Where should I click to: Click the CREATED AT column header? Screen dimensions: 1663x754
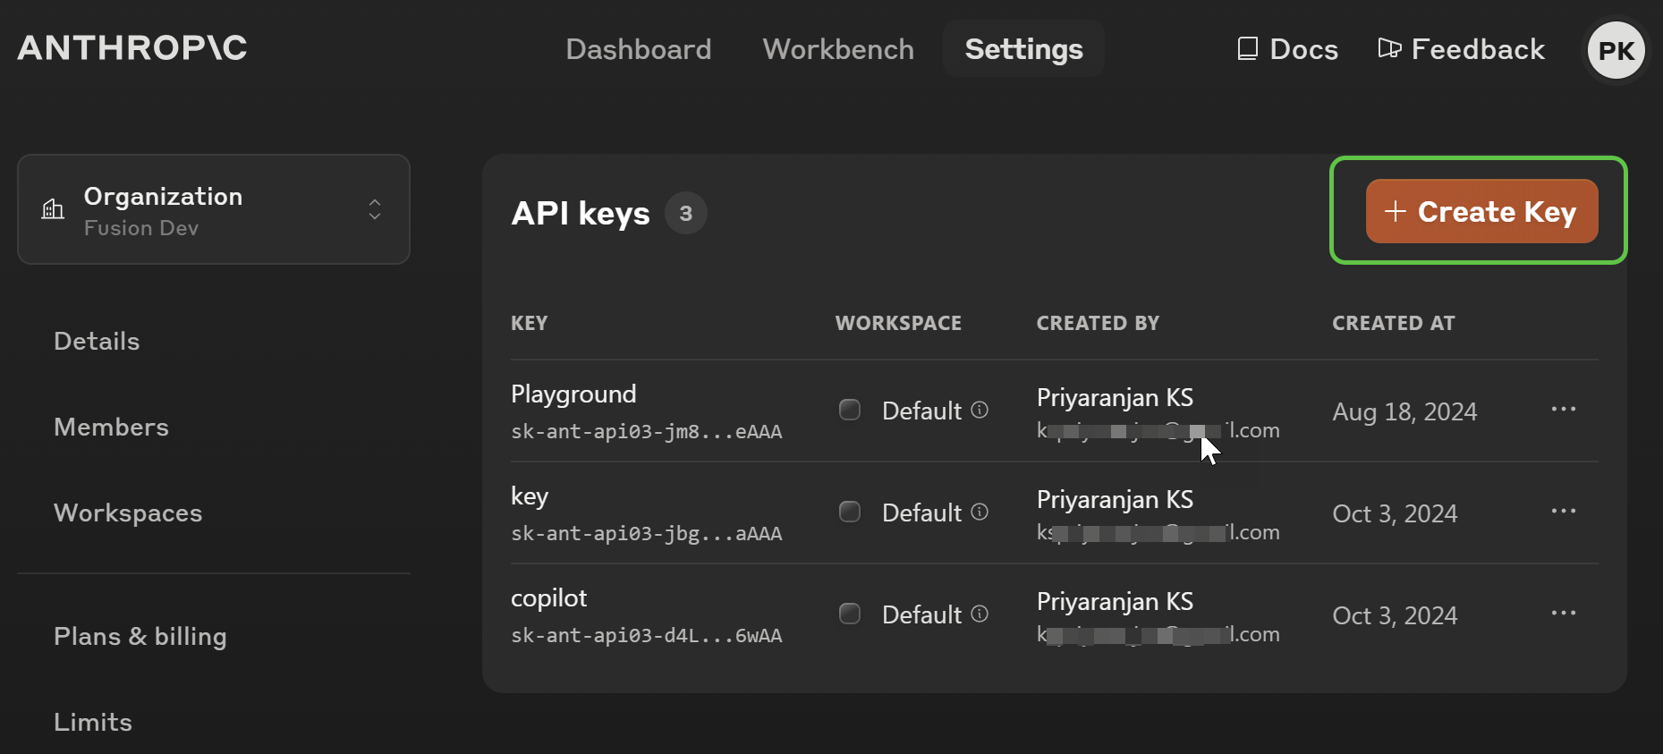(1394, 323)
